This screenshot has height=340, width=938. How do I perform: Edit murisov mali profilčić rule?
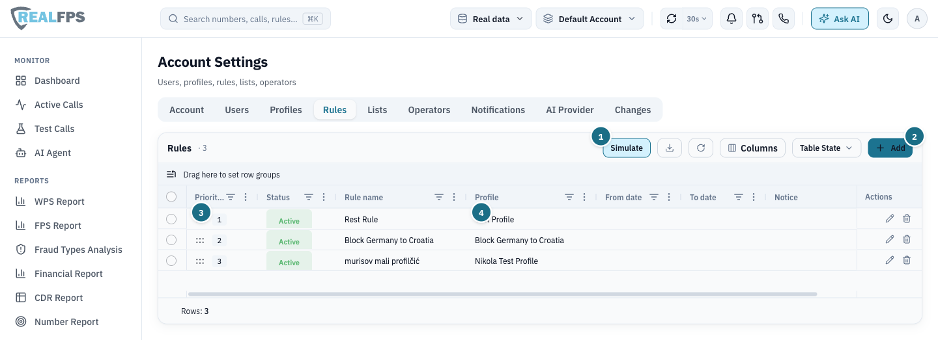pos(890,261)
